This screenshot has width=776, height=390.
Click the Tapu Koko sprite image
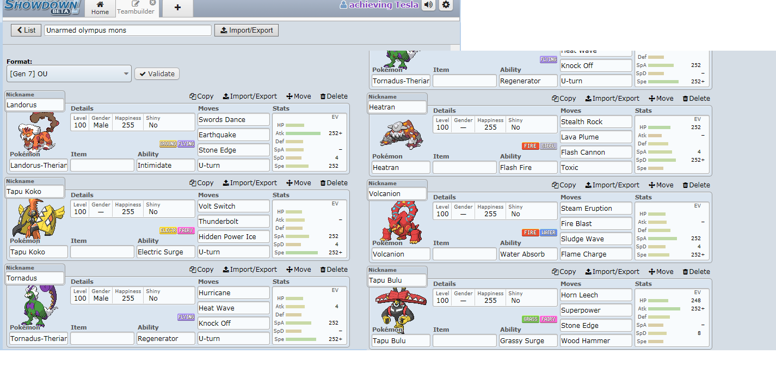pos(35,219)
